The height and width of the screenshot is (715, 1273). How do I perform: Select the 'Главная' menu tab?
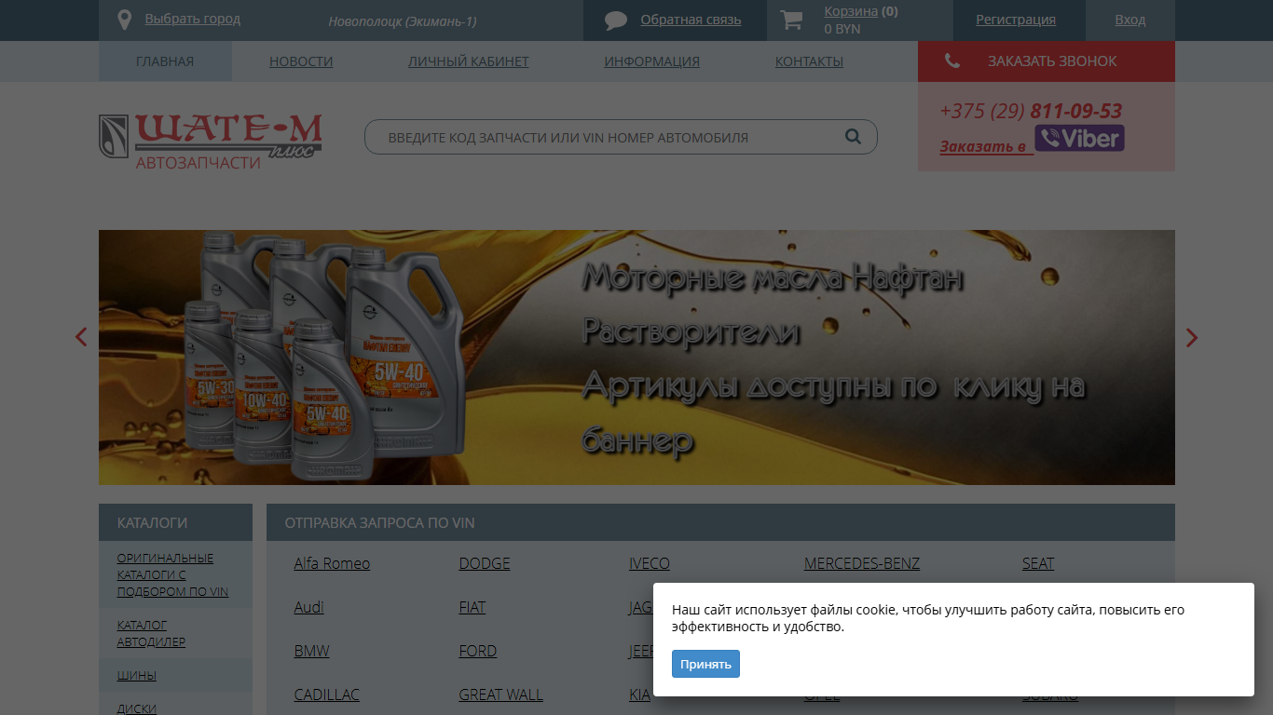pos(165,61)
